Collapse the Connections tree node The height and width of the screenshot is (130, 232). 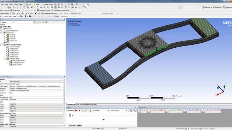pos(1,33)
